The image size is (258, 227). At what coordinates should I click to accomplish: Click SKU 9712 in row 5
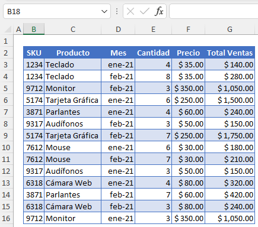click(x=34, y=88)
